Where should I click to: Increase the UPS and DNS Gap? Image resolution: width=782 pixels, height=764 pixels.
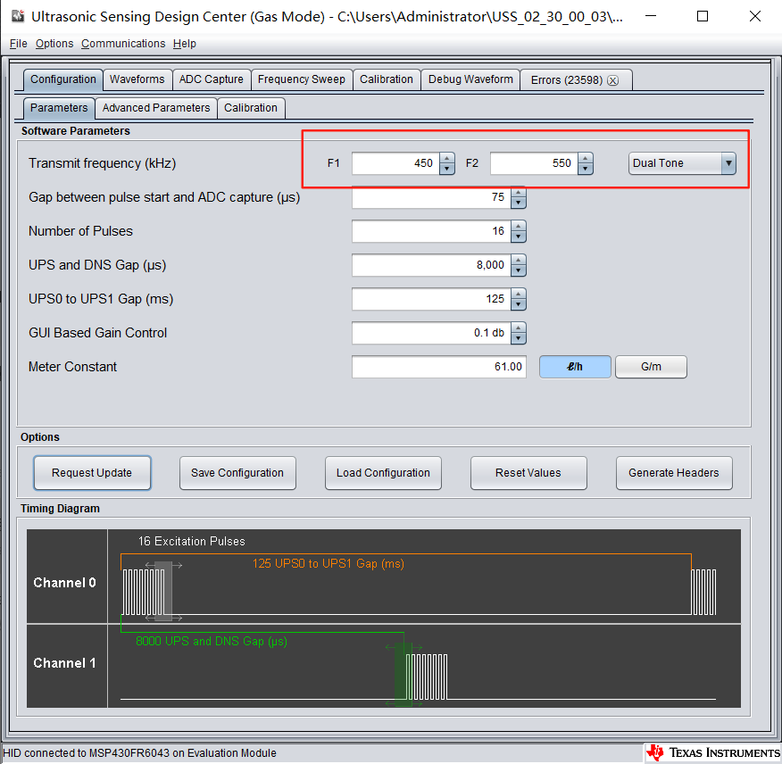coord(519,261)
